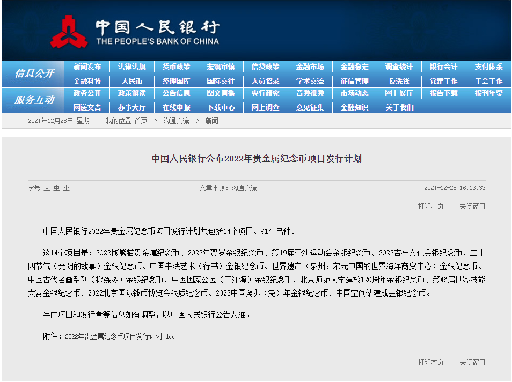Open 国际交往 section
The width and height of the screenshot is (512, 382).
click(x=221, y=81)
